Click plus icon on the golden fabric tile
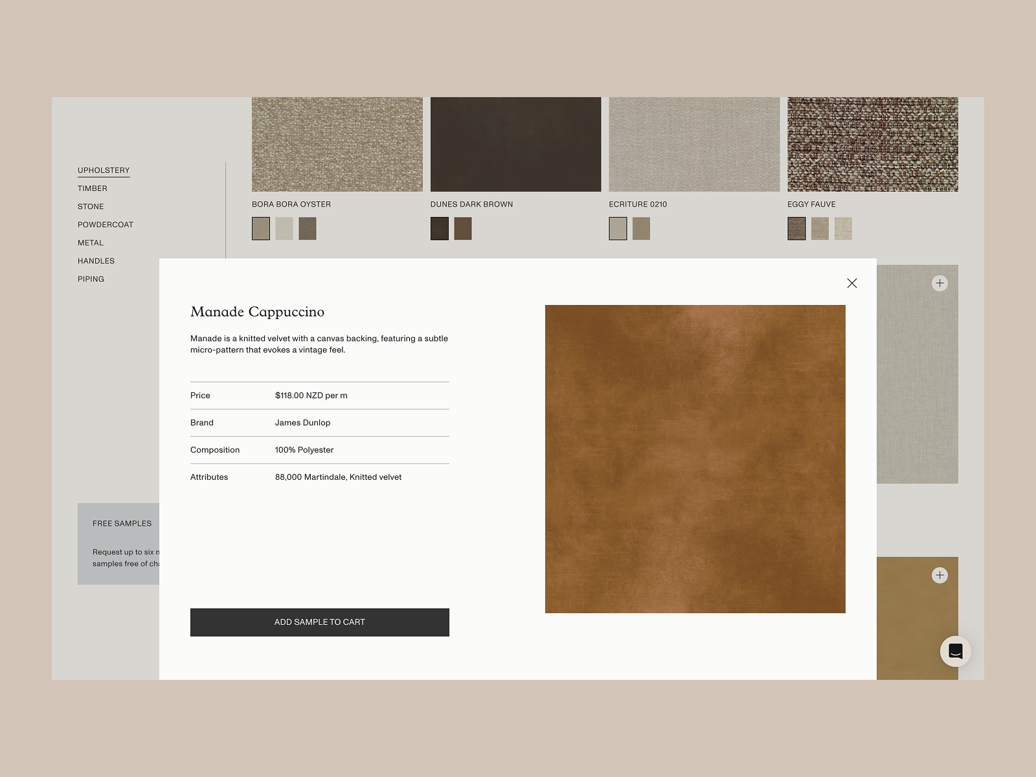Image resolution: width=1036 pixels, height=777 pixels. pos(940,575)
